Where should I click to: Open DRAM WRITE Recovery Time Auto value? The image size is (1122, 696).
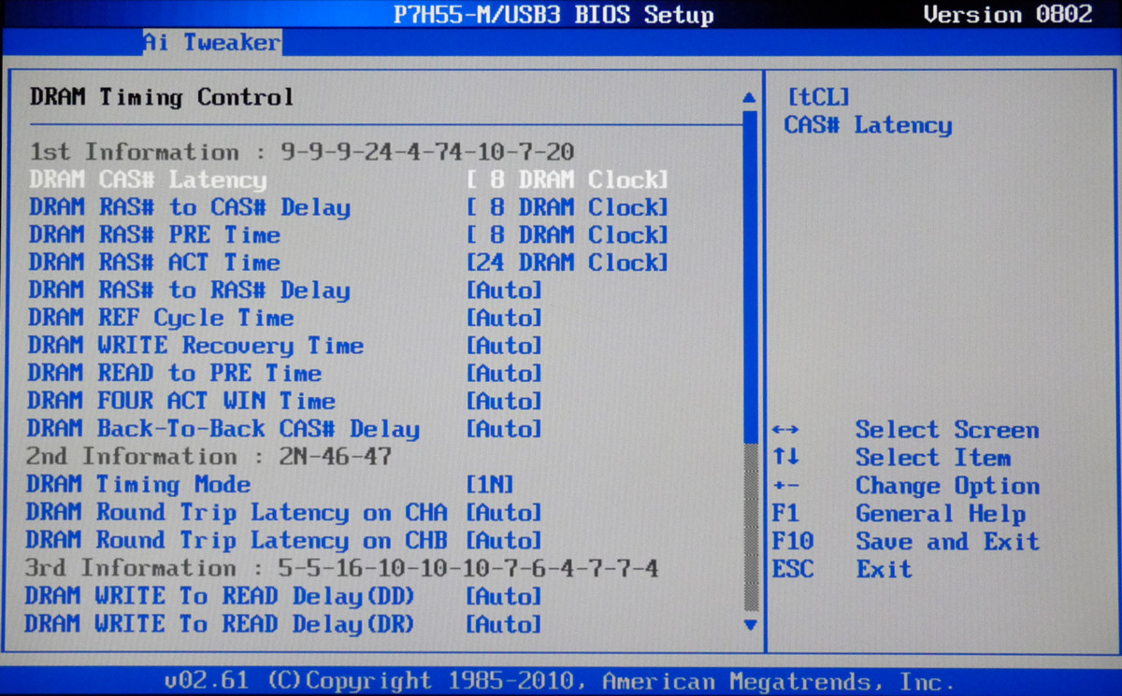[x=504, y=346]
